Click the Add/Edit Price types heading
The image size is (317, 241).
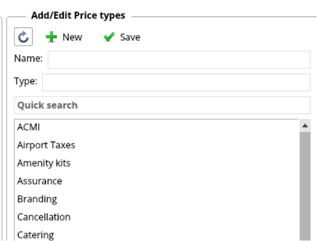coord(78,16)
